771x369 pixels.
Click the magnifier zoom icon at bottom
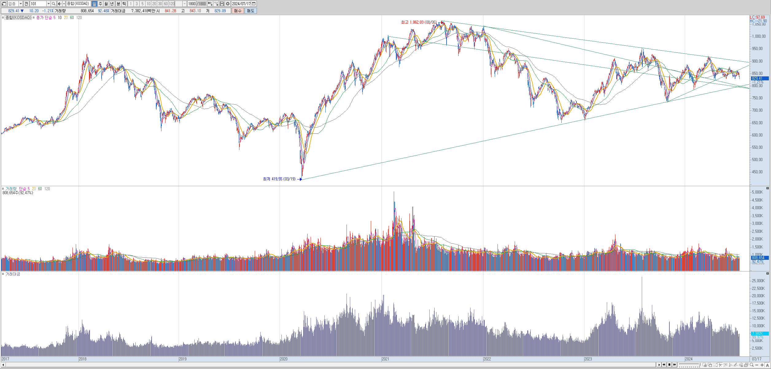tap(752, 365)
